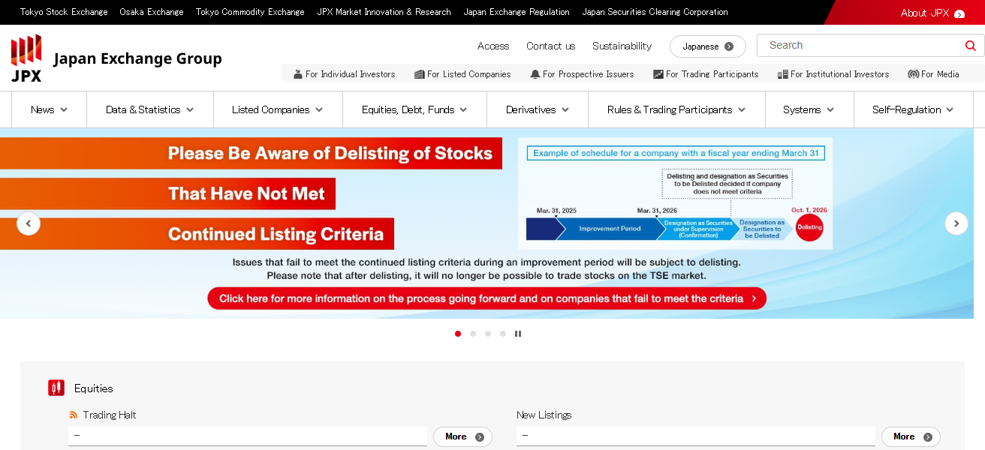Select the second carousel indicator dot
985x450 pixels.
pyautogui.click(x=473, y=334)
